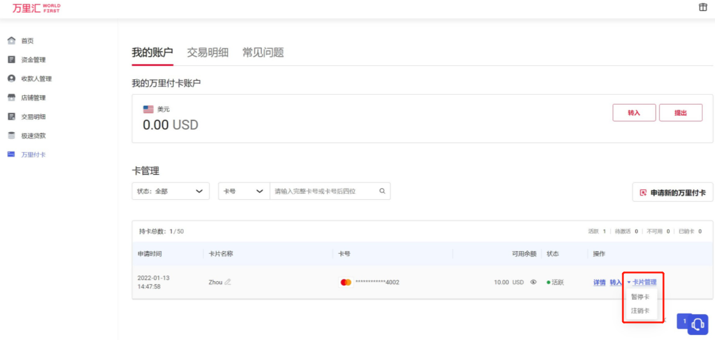Open 极速贷款 in sidebar
This screenshot has width=715, height=340.
(33, 135)
